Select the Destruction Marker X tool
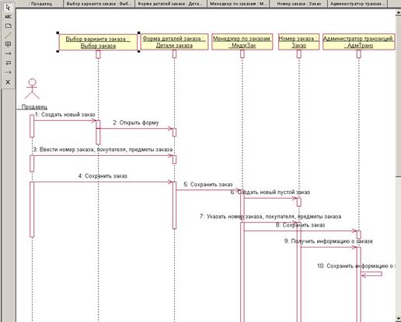Viewport: 401px width, 322px height. (x=8, y=82)
